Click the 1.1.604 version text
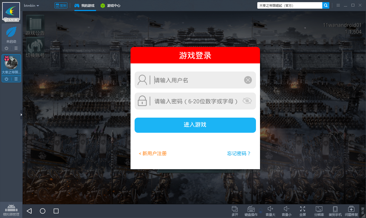This screenshot has height=218, width=366. point(353,32)
